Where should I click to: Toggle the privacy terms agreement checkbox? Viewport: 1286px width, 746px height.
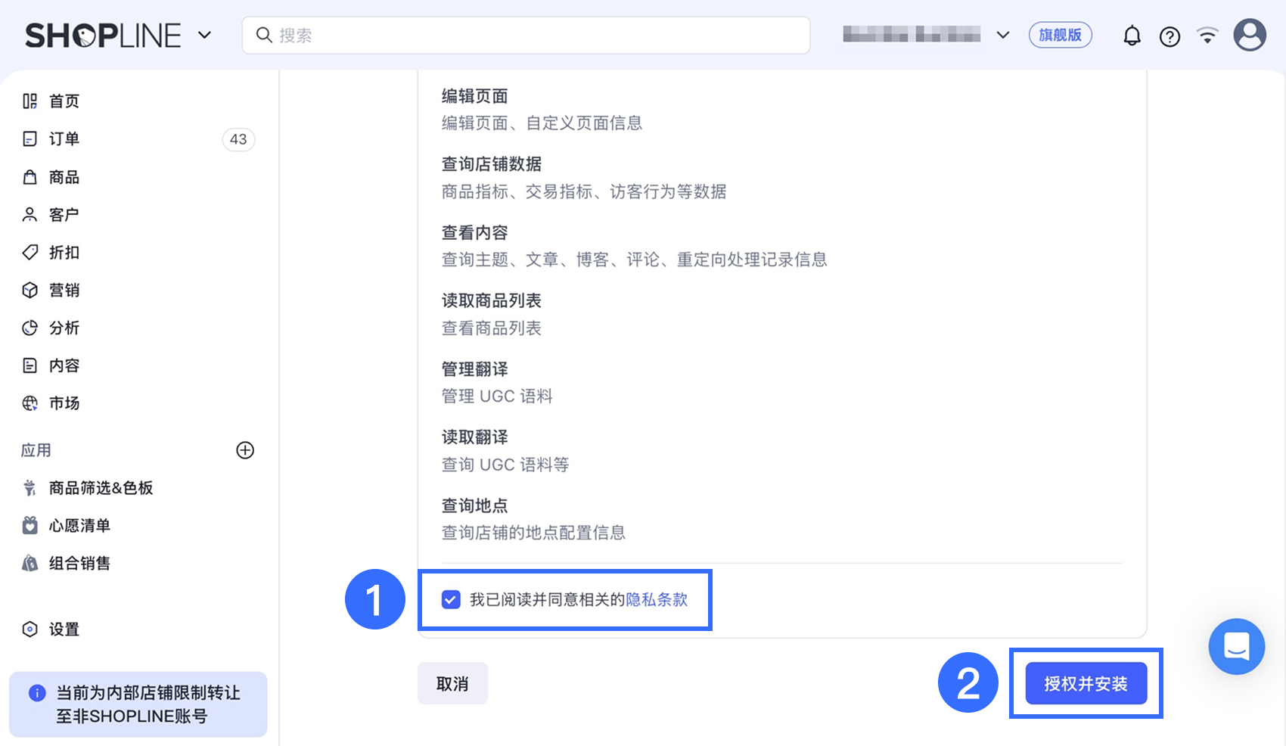tap(451, 600)
